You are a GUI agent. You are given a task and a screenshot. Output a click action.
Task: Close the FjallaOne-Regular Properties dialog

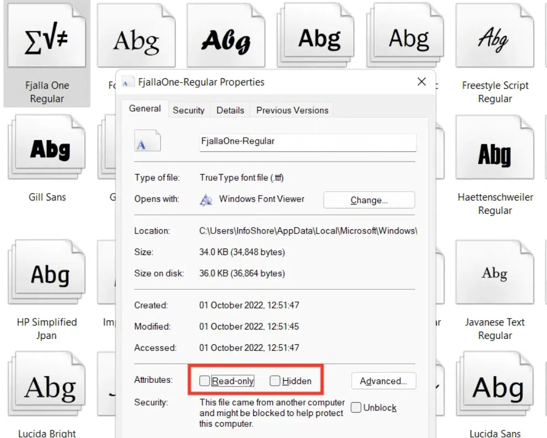[x=422, y=82]
